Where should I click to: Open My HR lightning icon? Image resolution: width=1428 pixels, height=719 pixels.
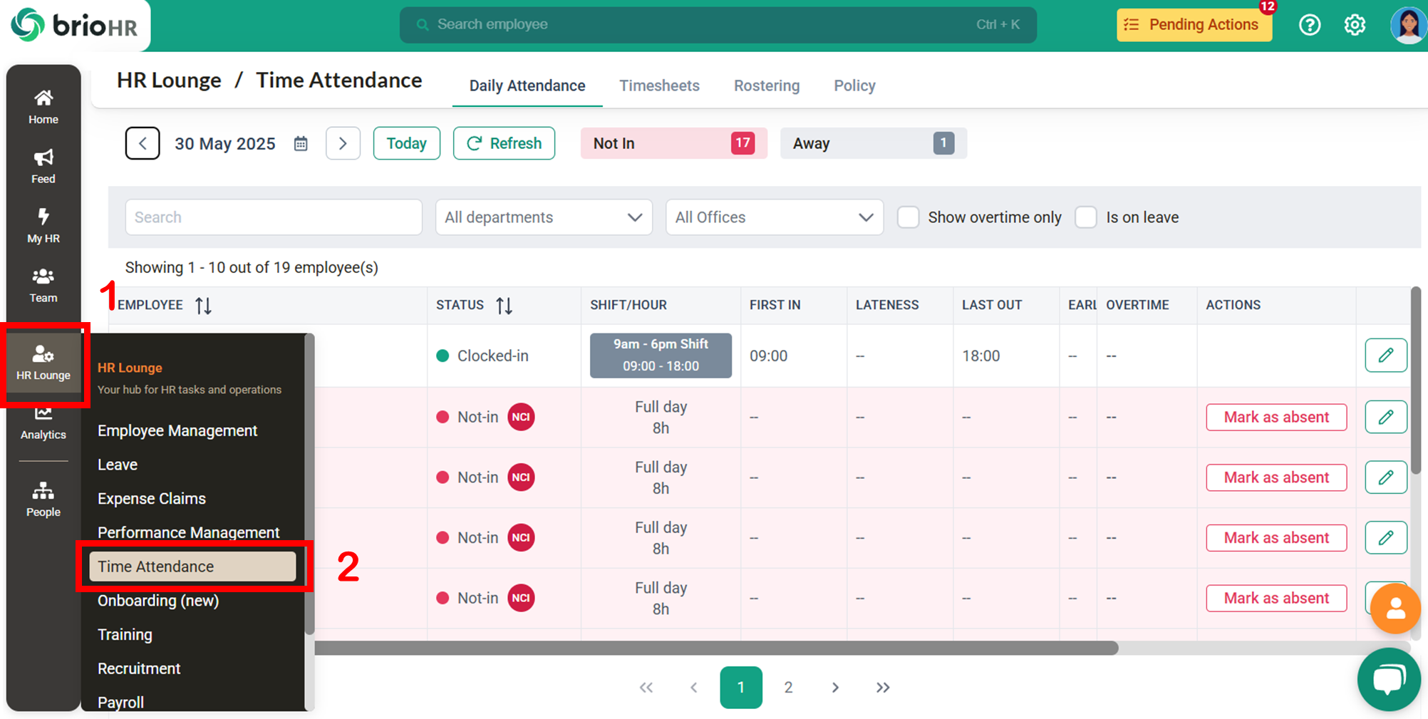click(x=43, y=226)
